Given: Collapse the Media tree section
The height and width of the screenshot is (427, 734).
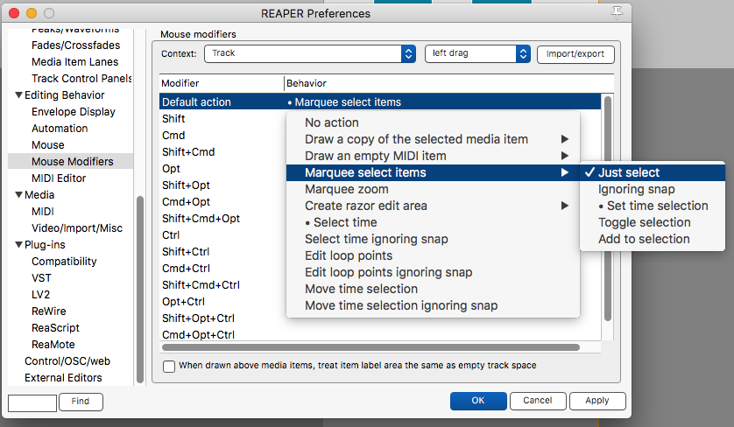Looking at the screenshot, I should (18, 195).
